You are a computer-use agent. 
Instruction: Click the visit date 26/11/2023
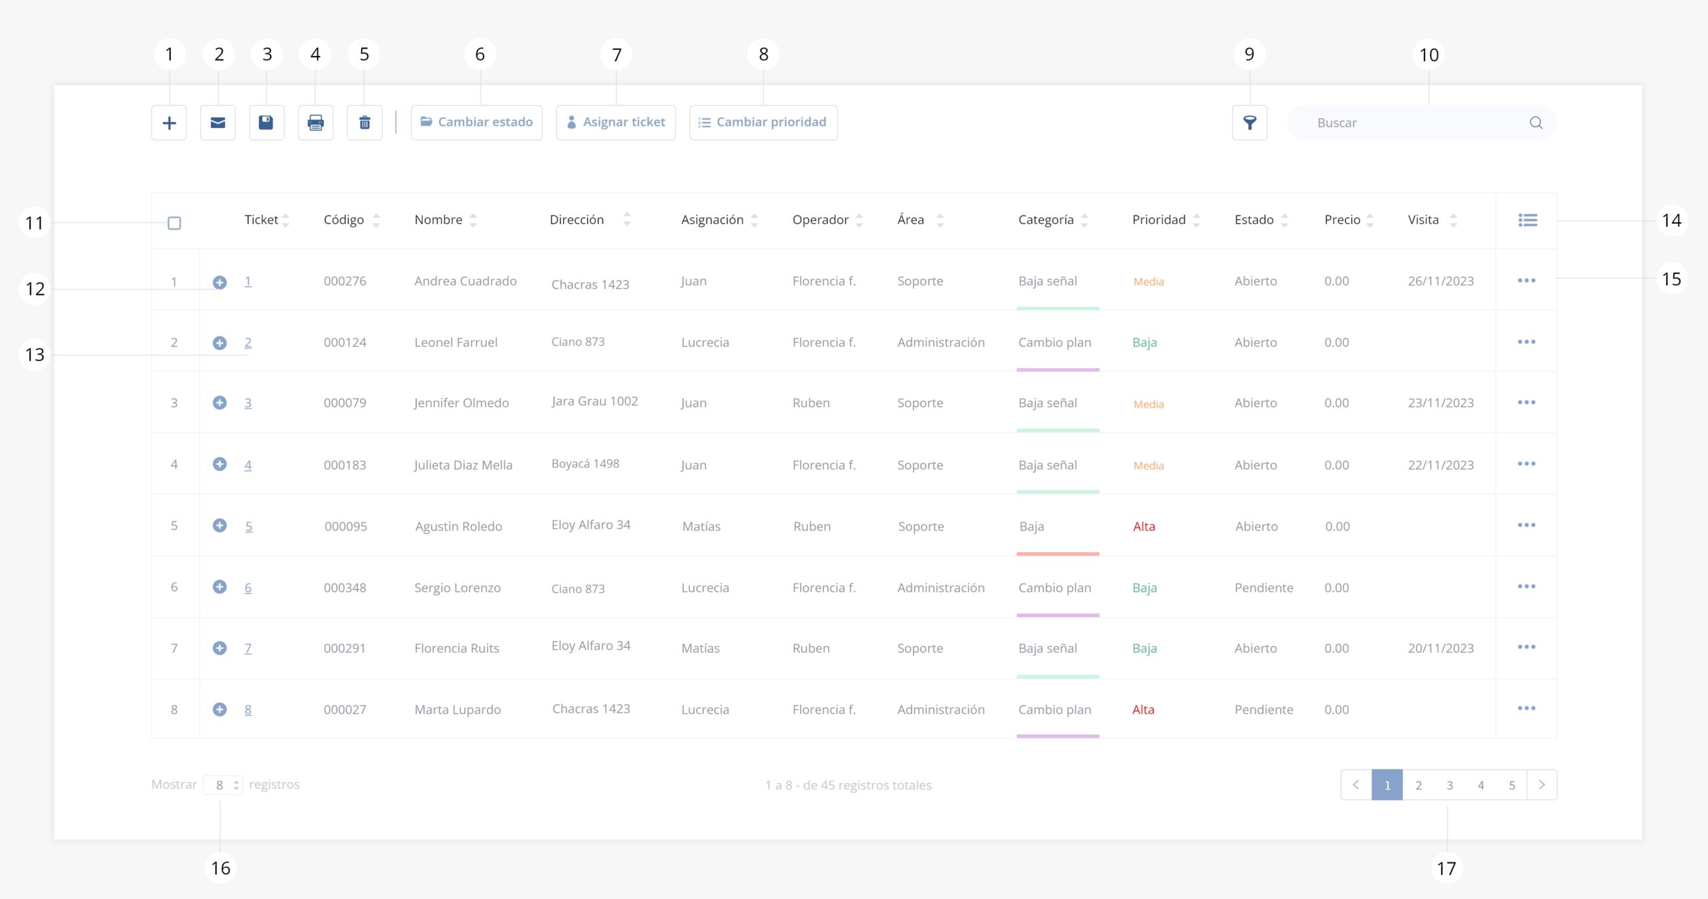click(1440, 281)
